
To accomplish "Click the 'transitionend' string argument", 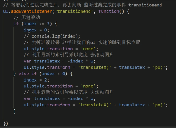I will (x=74, y=11).
